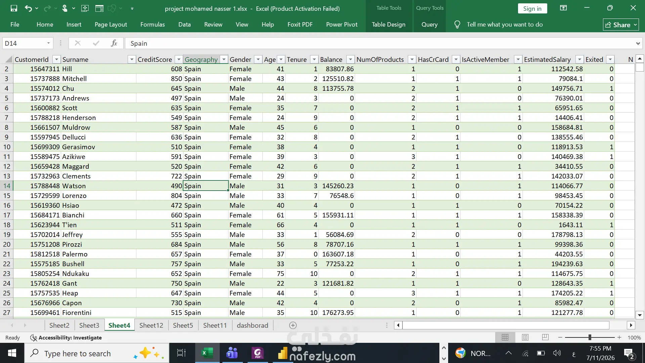Open the Query tools tab
This screenshot has width=645, height=363.
[x=429, y=25]
